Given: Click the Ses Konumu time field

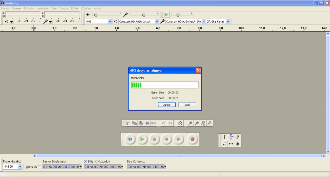Looking at the screenshot, I should tap(147, 167).
